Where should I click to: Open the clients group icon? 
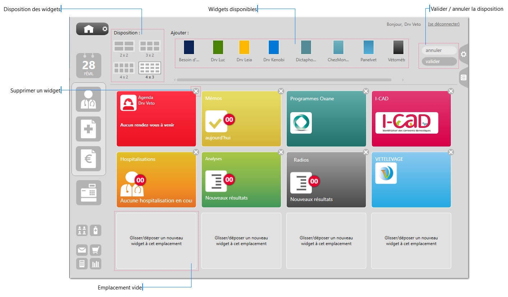[82, 230]
